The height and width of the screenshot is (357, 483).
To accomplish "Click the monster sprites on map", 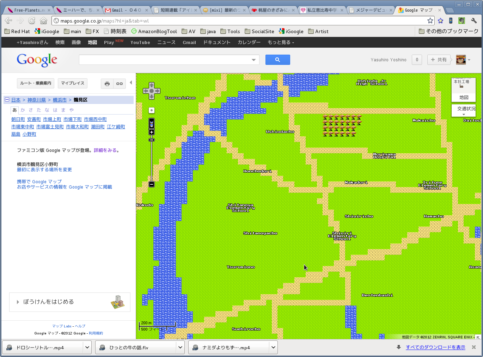I will point(342,125).
